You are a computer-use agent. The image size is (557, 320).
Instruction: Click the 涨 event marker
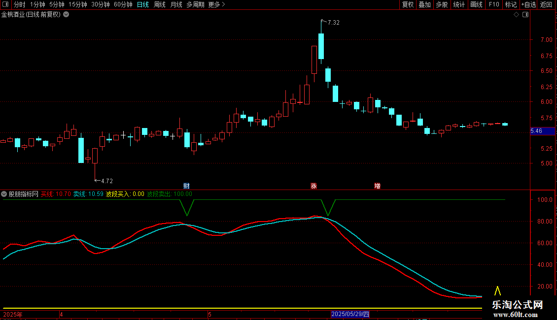click(x=313, y=186)
